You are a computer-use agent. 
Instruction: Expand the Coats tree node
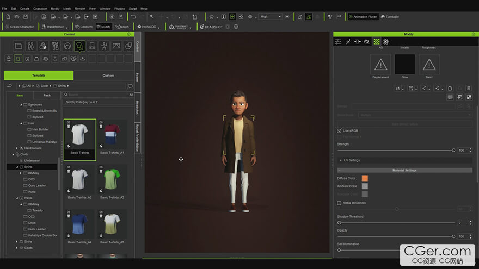click(x=17, y=248)
